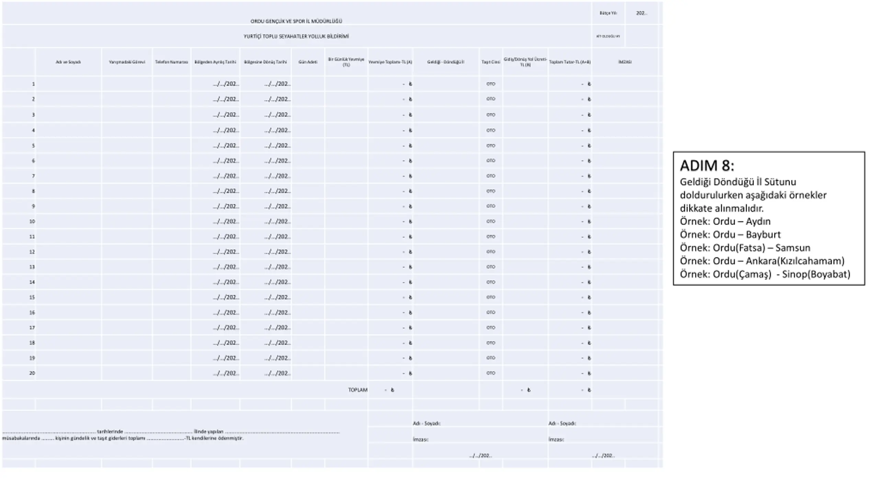
Task: Click the 'İMZASI' column header
Action: pos(625,62)
